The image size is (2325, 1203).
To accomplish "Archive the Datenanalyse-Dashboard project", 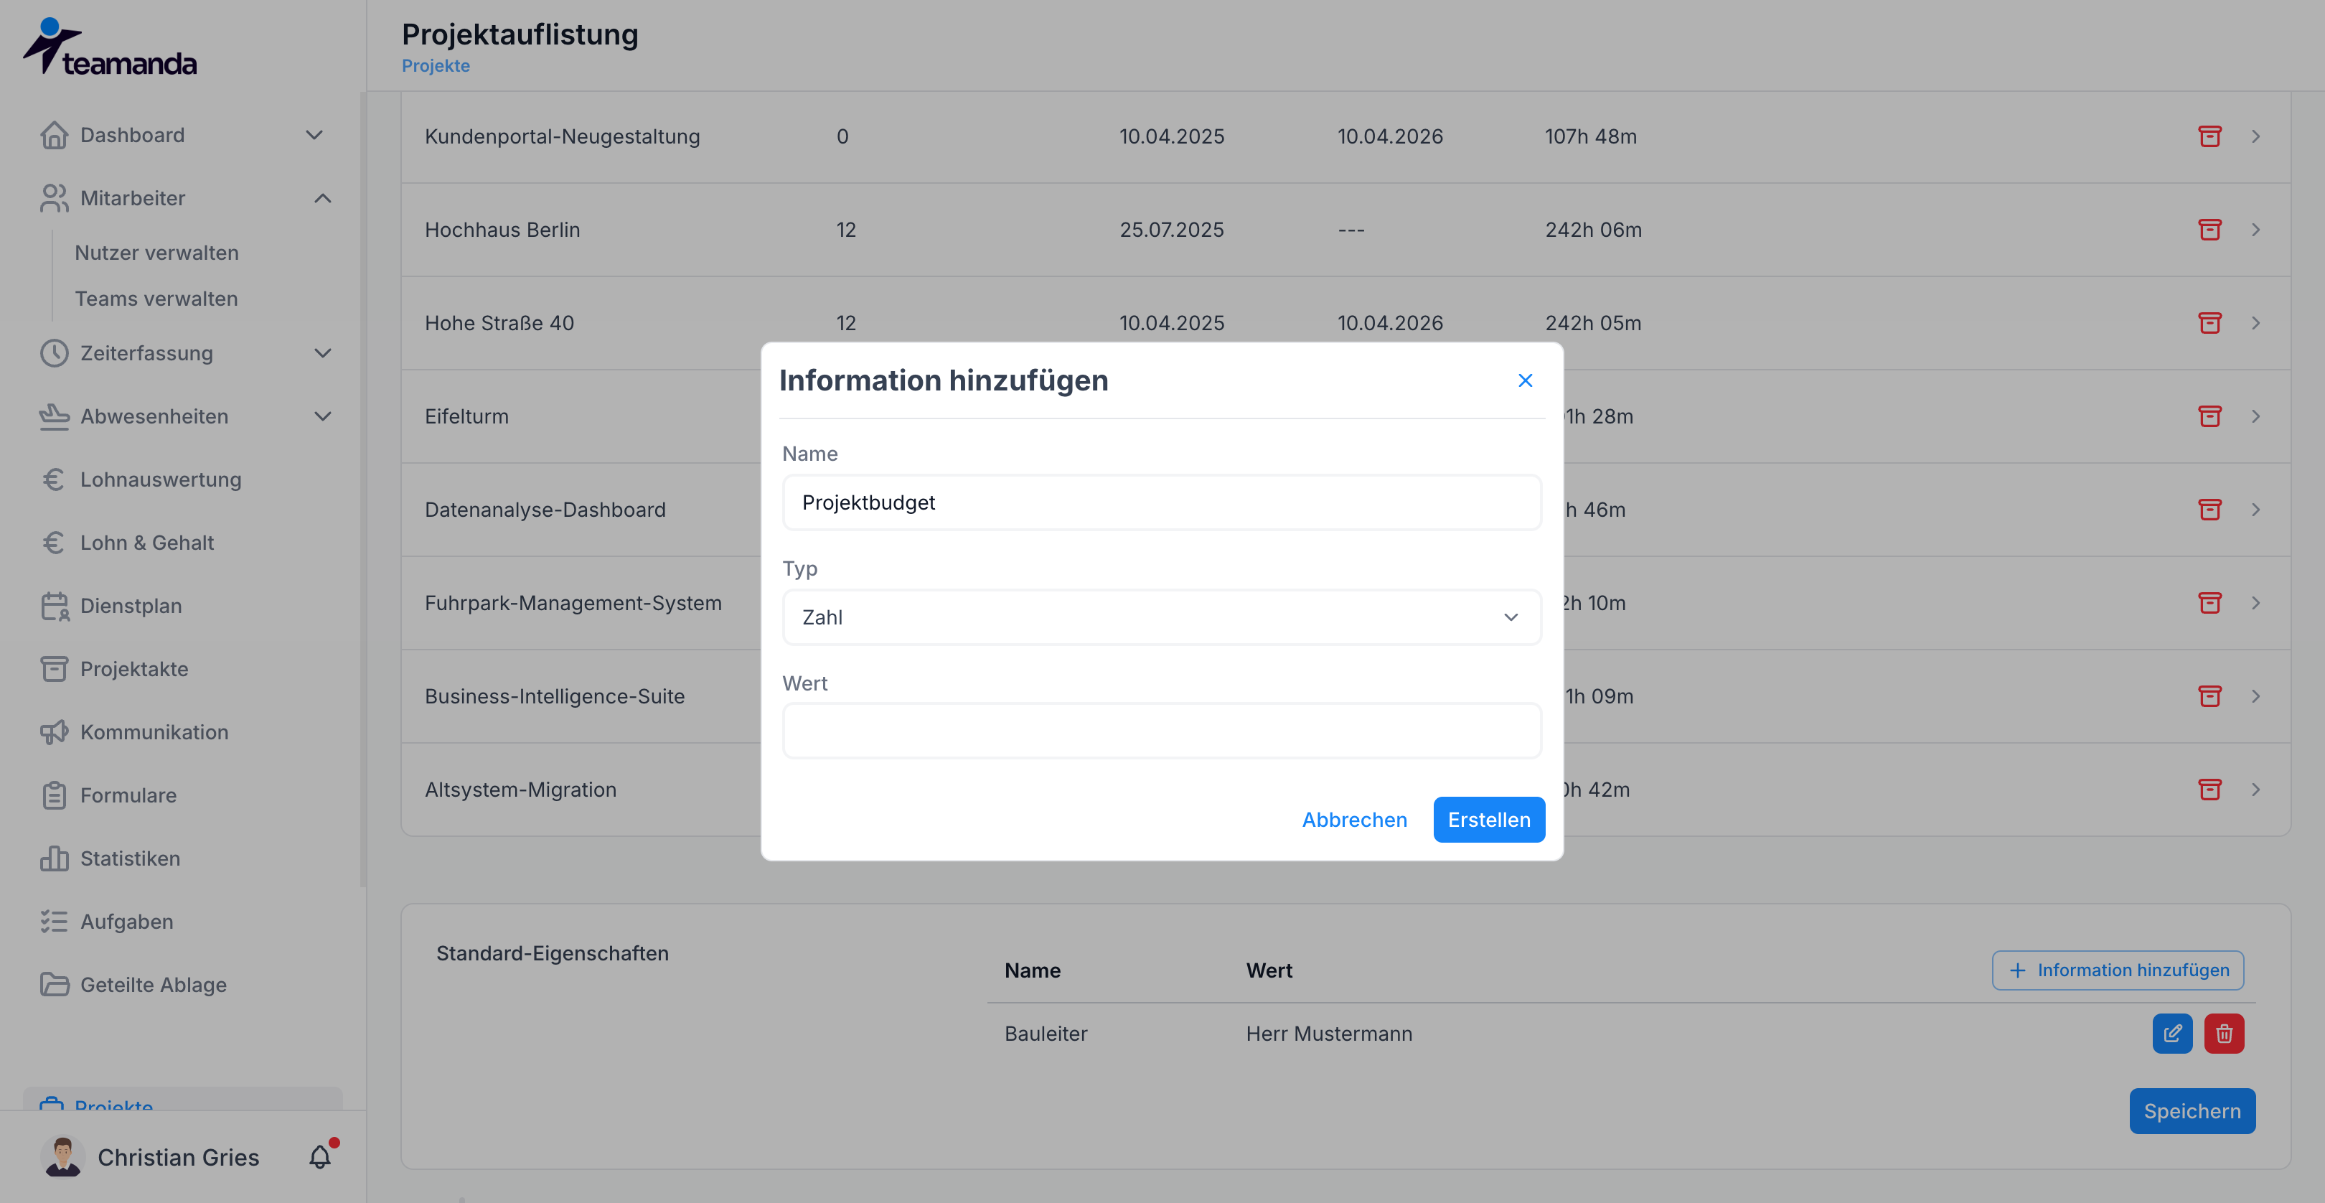I will tap(2209, 509).
